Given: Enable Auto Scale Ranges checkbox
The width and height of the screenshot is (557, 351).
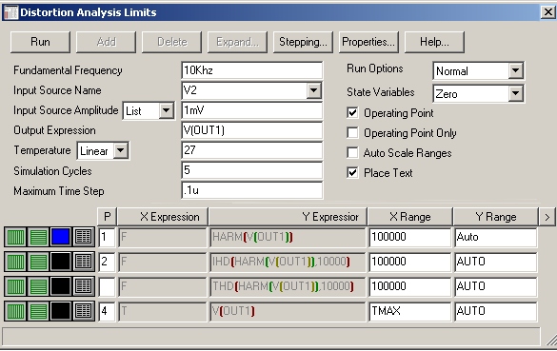Looking at the screenshot, I should click(x=352, y=152).
